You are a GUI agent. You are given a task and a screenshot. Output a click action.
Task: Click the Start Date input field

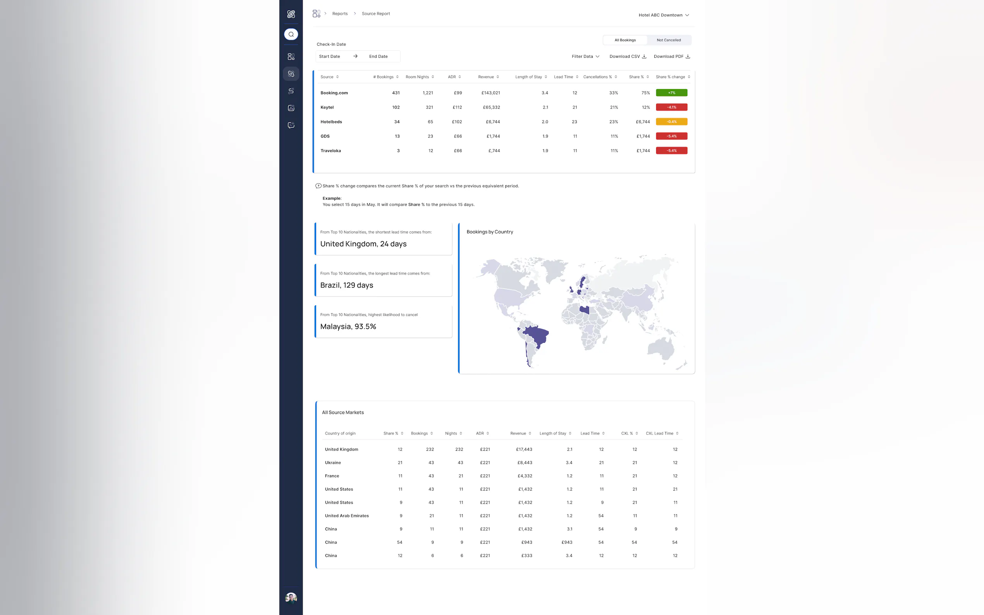tap(330, 57)
